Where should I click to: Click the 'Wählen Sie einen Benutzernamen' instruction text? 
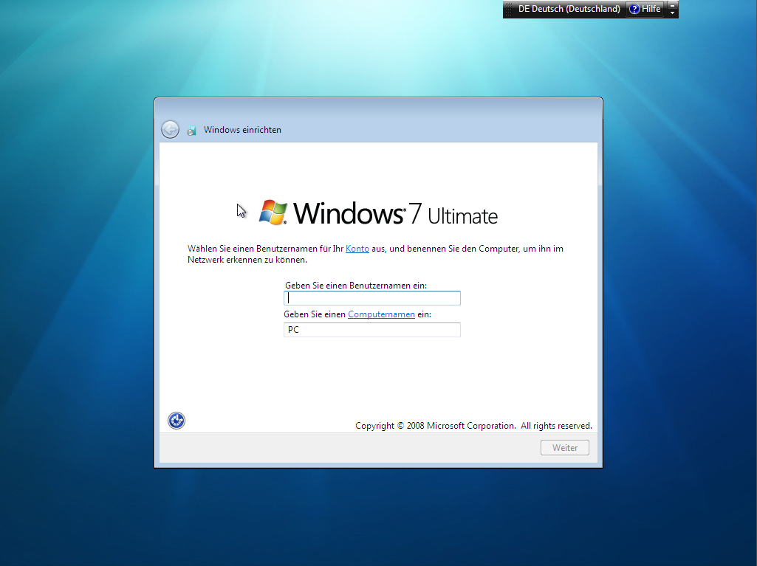point(375,254)
